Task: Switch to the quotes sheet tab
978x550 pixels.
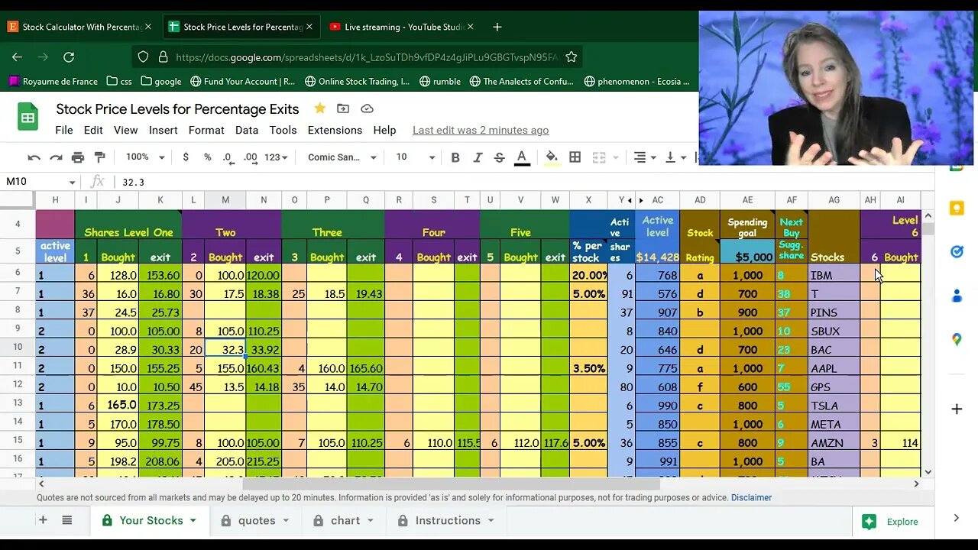Action: tap(255, 520)
